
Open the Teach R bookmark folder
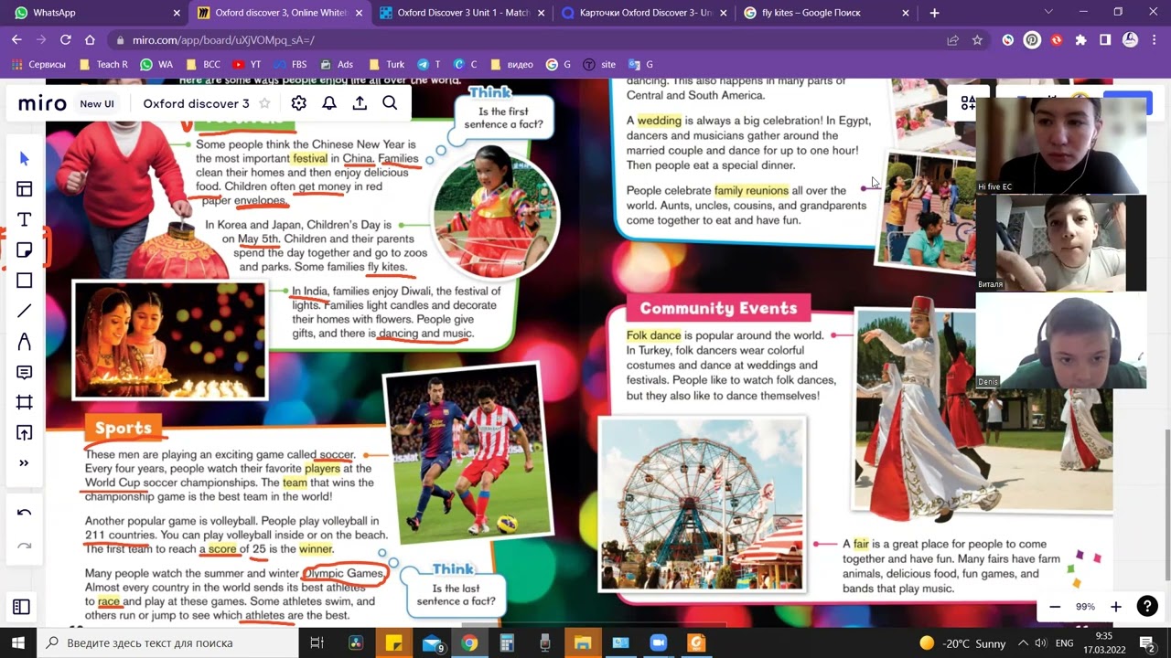click(104, 65)
